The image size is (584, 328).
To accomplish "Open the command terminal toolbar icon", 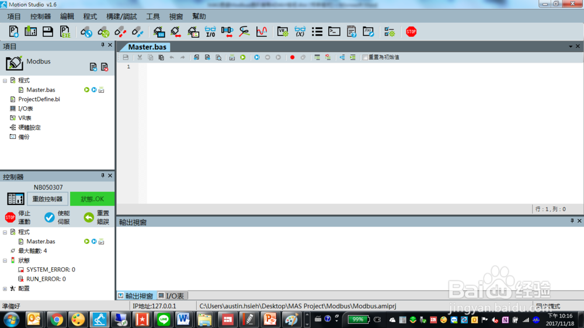I will [x=334, y=32].
